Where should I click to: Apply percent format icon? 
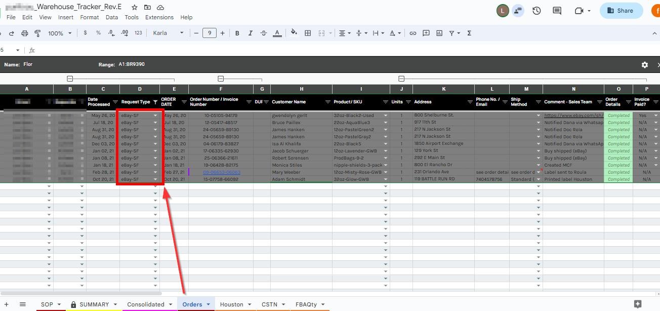click(98, 33)
